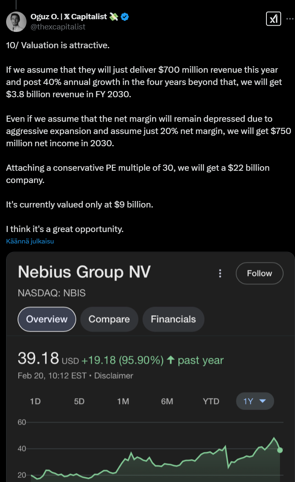Switch to the Compare tab
The height and width of the screenshot is (482, 295).
[x=109, y=319]
